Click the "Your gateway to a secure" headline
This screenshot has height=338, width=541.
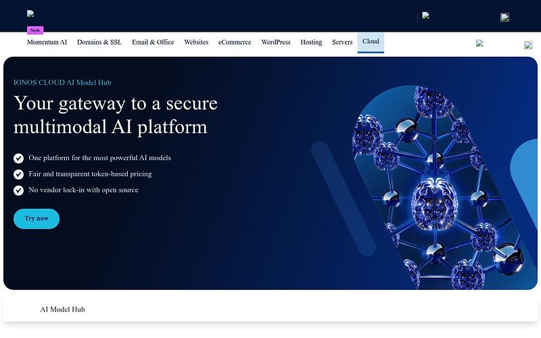116,103
